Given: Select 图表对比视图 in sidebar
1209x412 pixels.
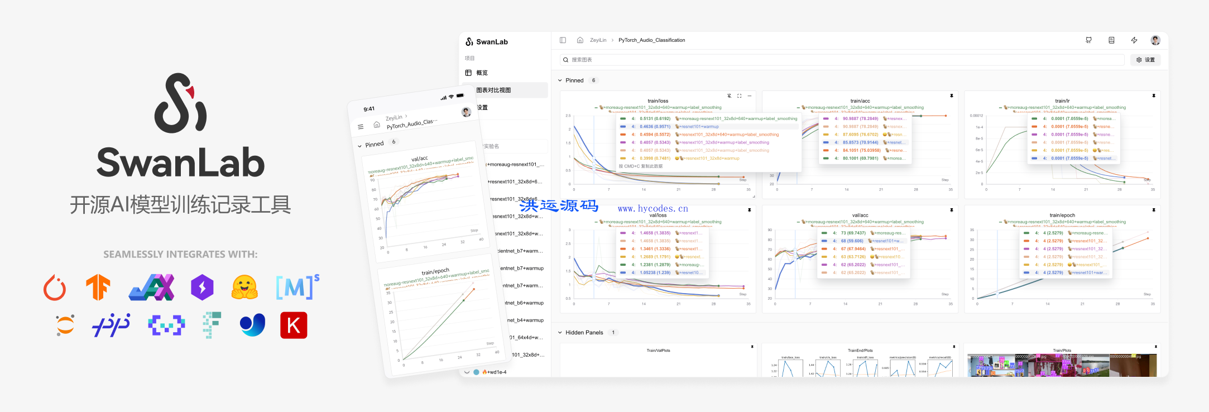Looking at the screenshot, I should click(493, 90).
